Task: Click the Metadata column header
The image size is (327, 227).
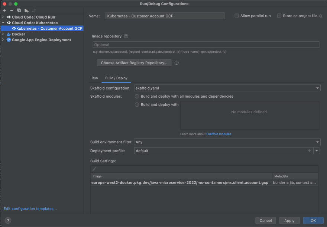Action: pyautogui.click(x=295, y=176)
